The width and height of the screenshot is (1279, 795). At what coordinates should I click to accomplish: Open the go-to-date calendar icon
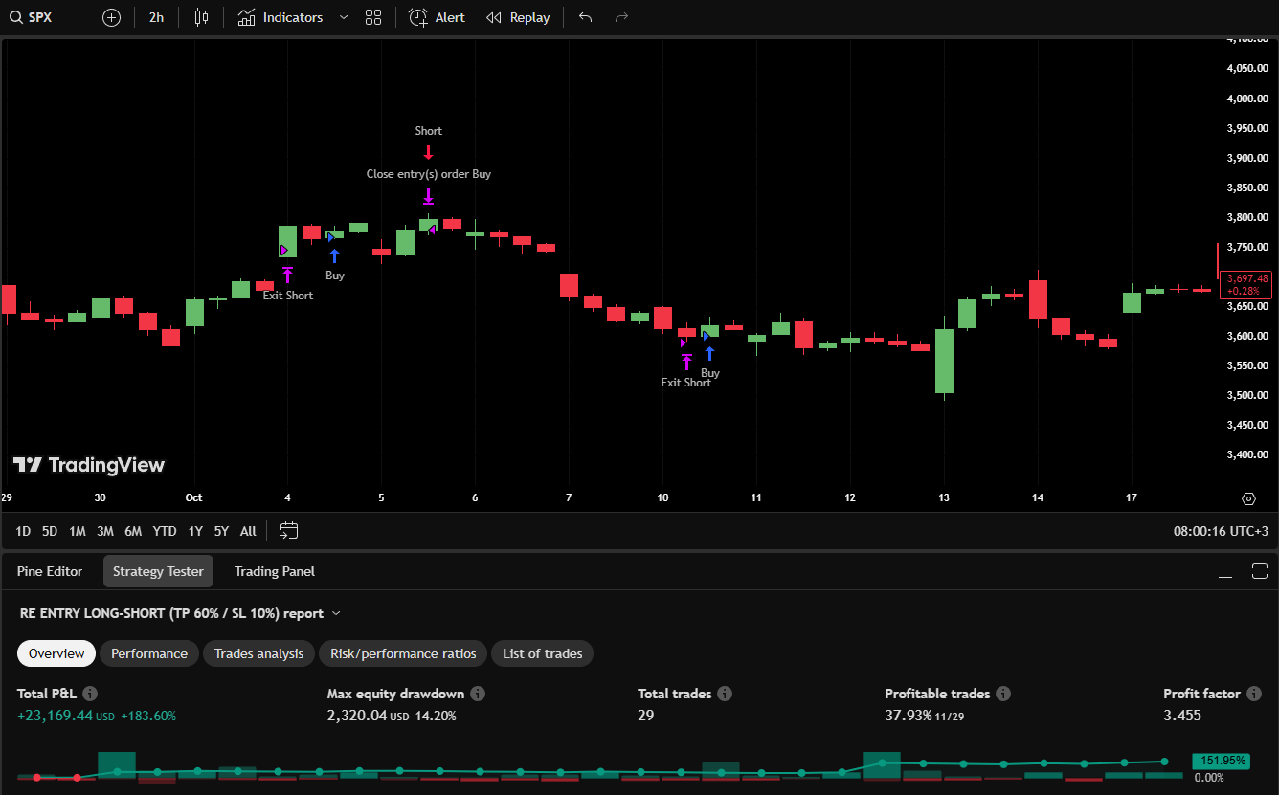pos(289,530)
